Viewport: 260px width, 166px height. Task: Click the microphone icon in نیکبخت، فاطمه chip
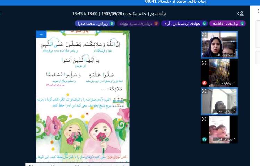coord(242,24)
